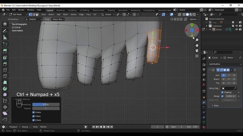Select the Spin tool
The height and width of the screenshot is (136, 243).
[5, 88]
